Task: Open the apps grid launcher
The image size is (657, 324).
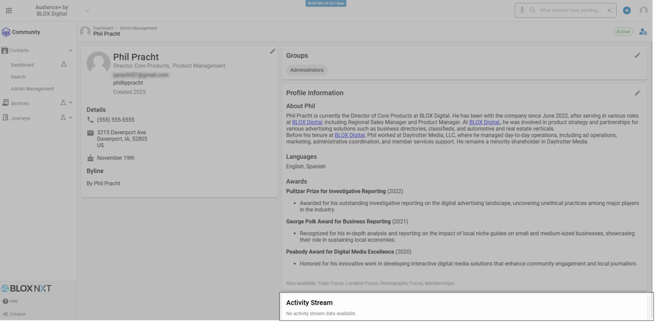Action: pos(9,10)
